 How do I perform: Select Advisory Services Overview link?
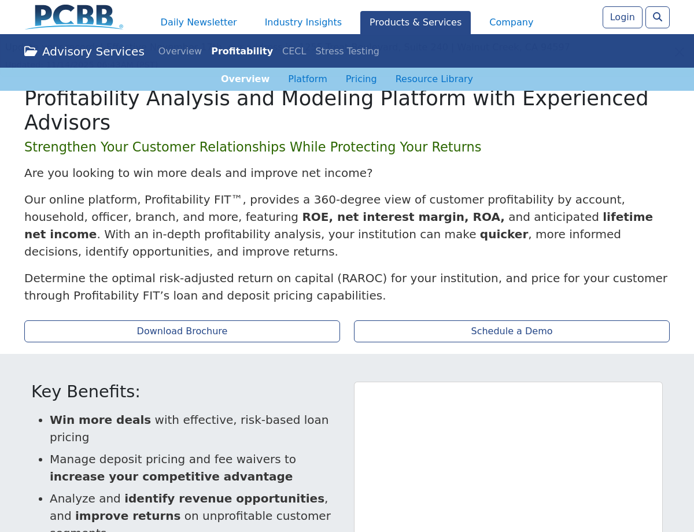[x=180, y=51]
